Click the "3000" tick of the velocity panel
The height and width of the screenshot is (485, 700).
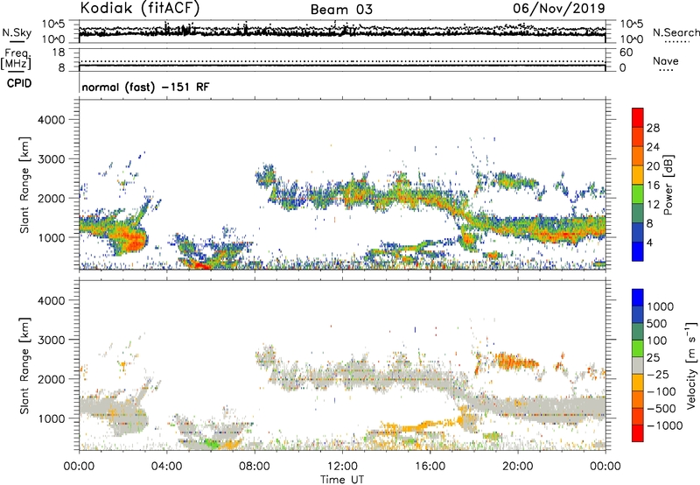tap(51, 340)
